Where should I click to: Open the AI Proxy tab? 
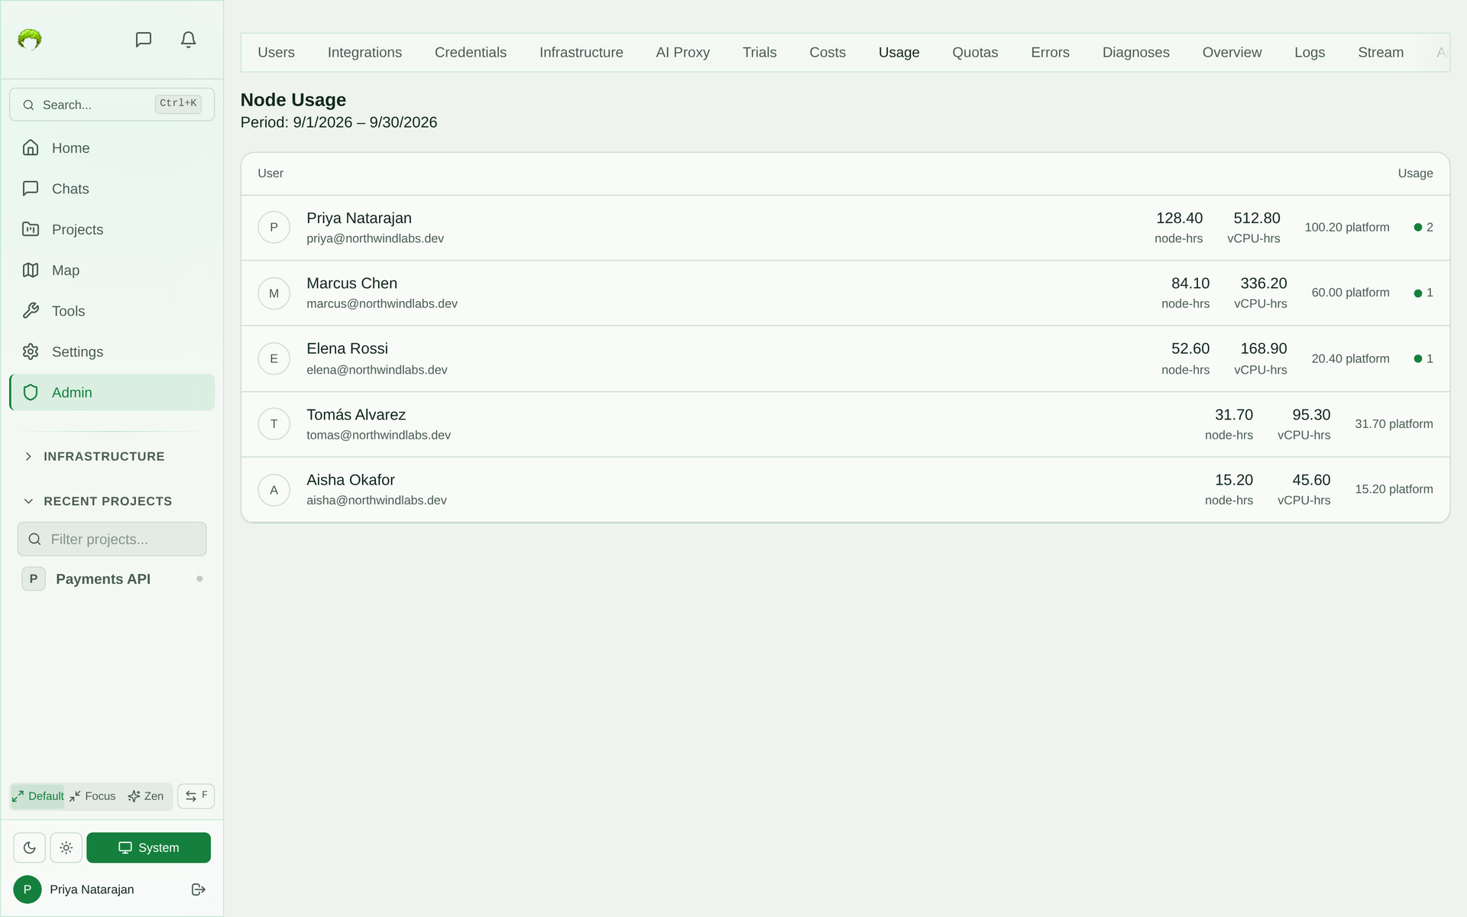coord(683,53)
